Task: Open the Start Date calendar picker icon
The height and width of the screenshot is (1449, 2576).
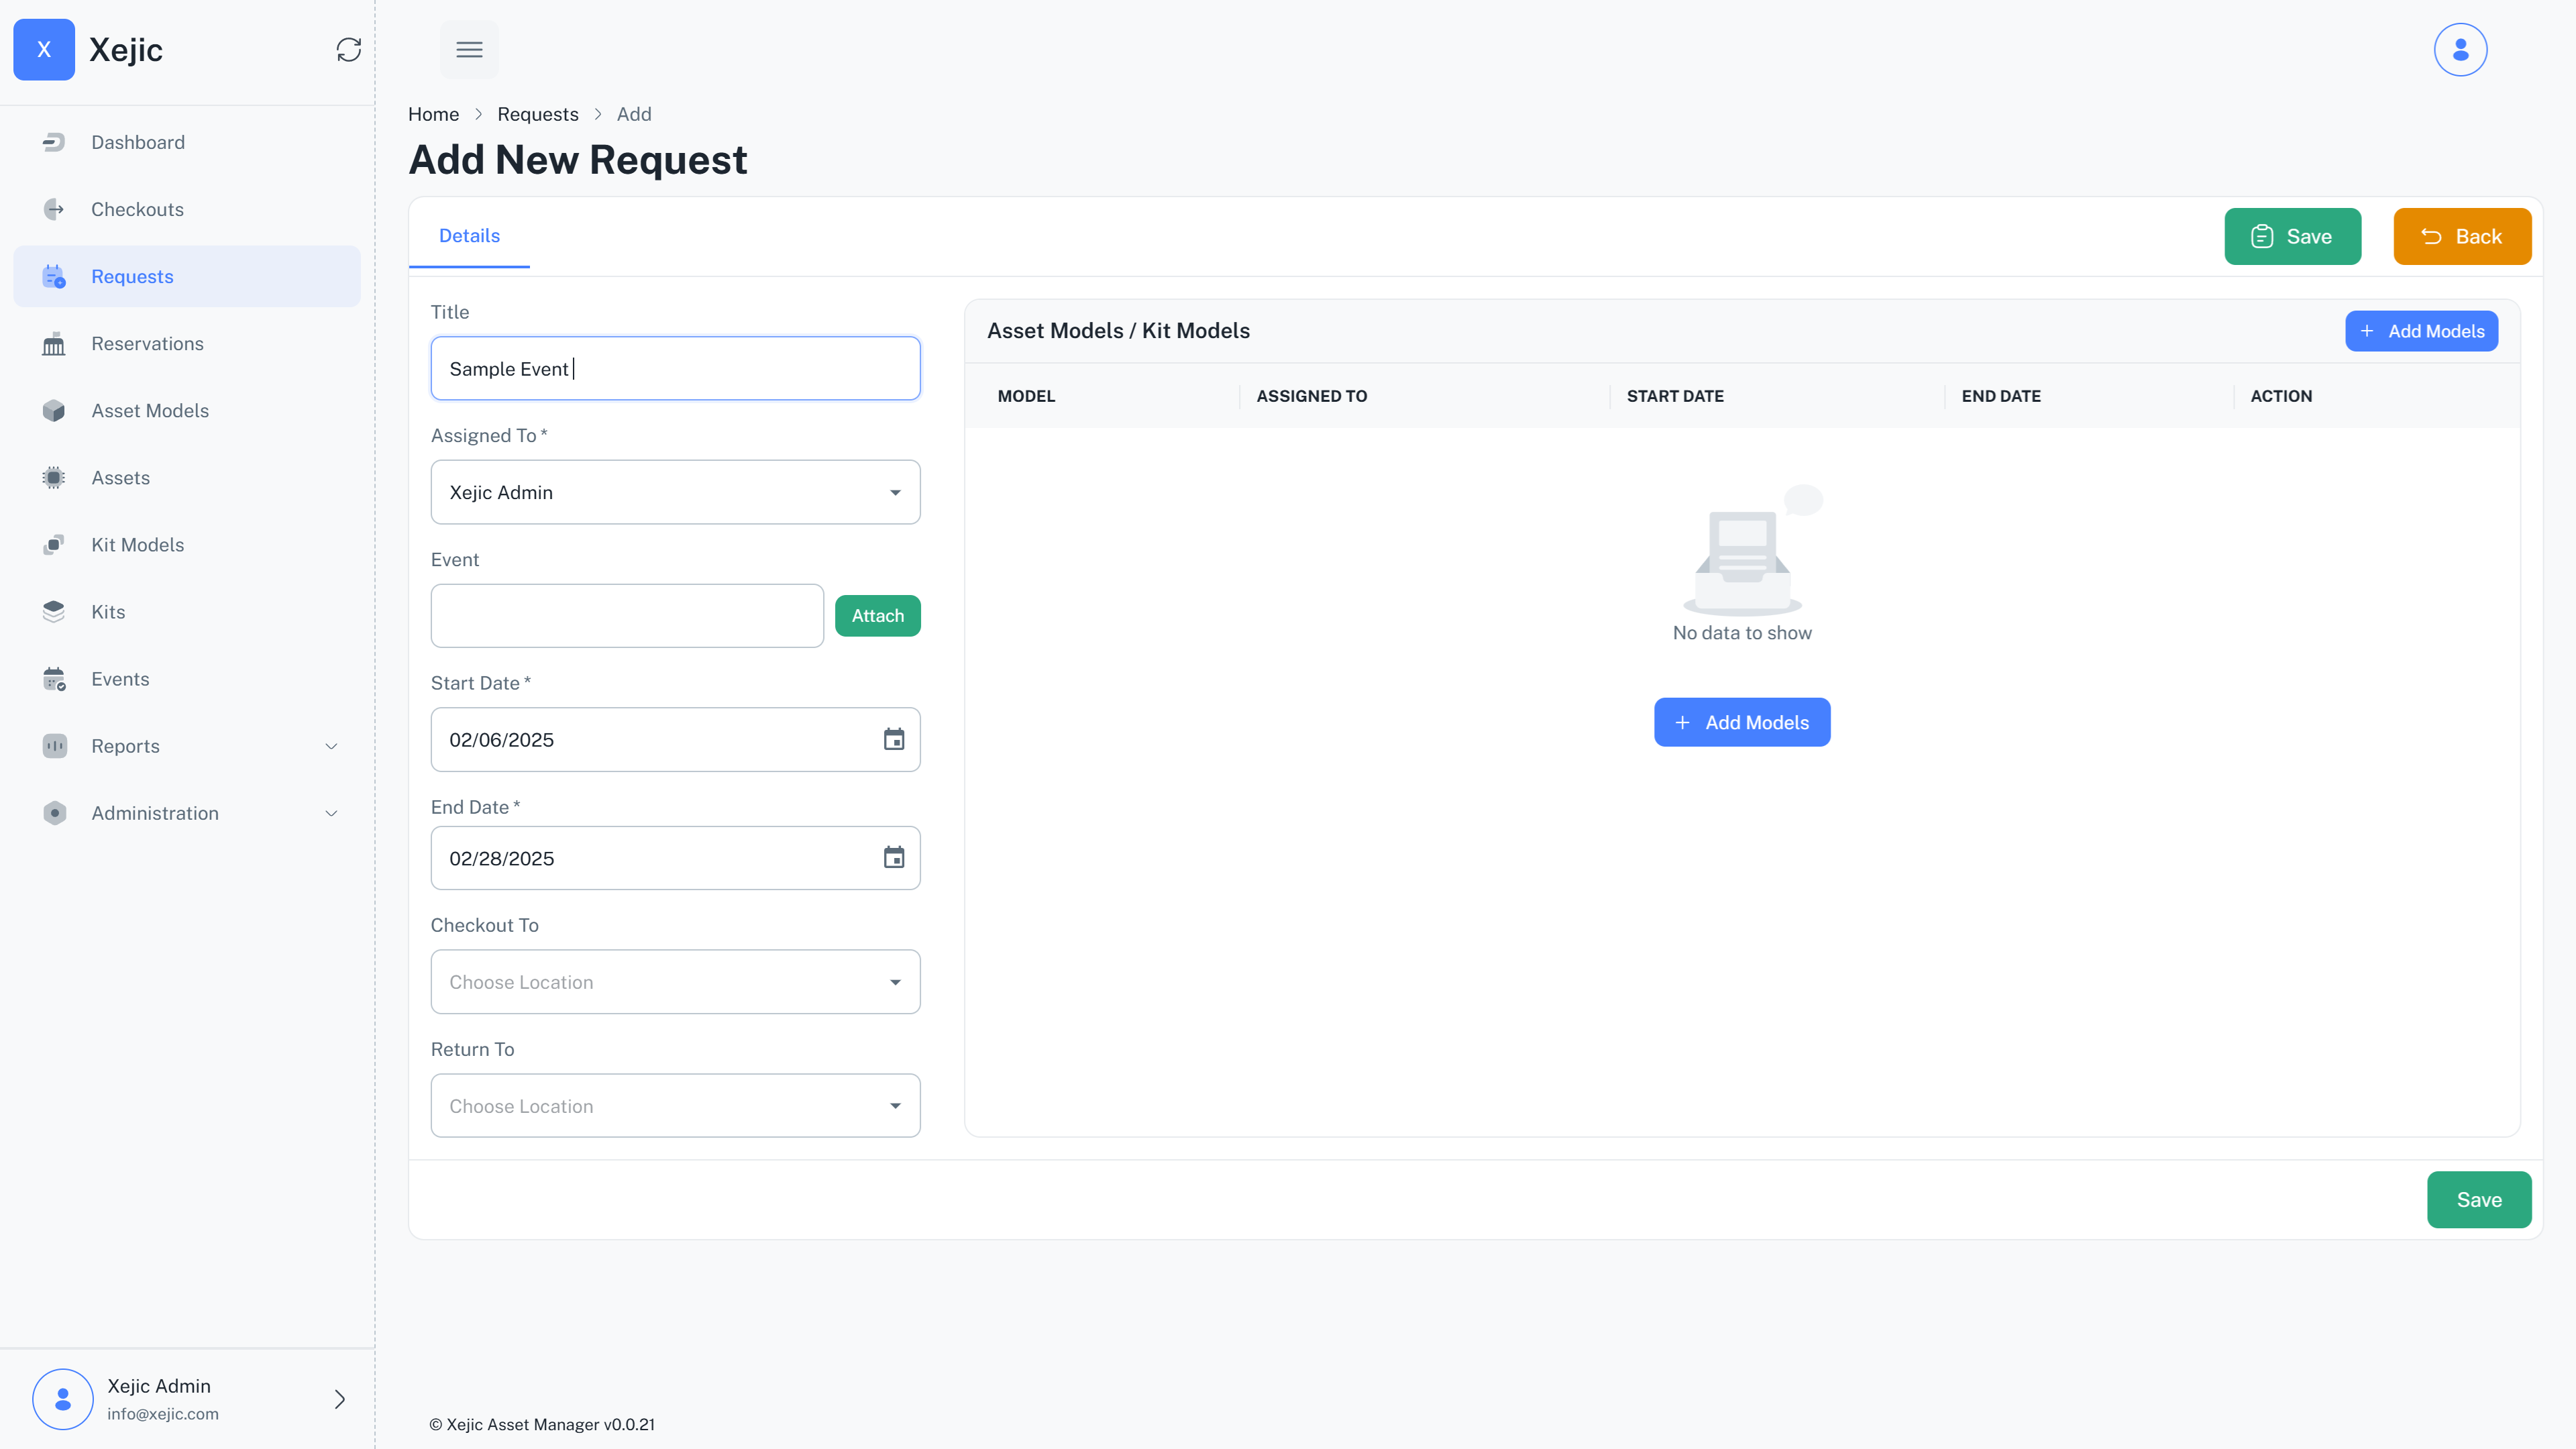Action: pos(894,739)
